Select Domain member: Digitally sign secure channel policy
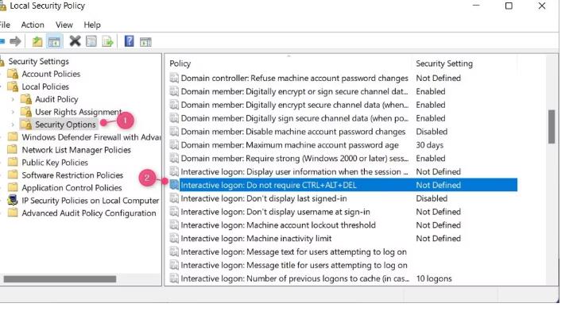This screenshot has height=311, width=569. pyautogui.click(x=294, y=118)
